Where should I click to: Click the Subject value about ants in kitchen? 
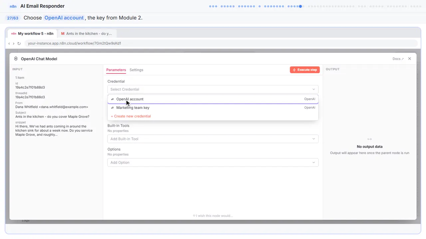52,117
